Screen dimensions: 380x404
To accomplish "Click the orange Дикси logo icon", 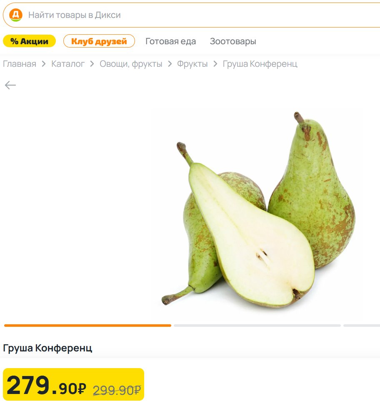I will [x=16, y=15].
